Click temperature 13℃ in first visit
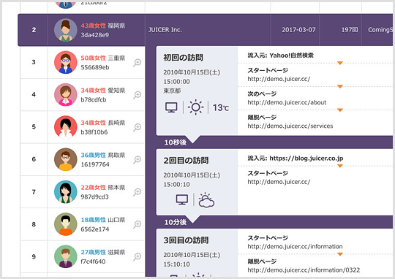This screenshot has width=395, height=279. [221, 107]
